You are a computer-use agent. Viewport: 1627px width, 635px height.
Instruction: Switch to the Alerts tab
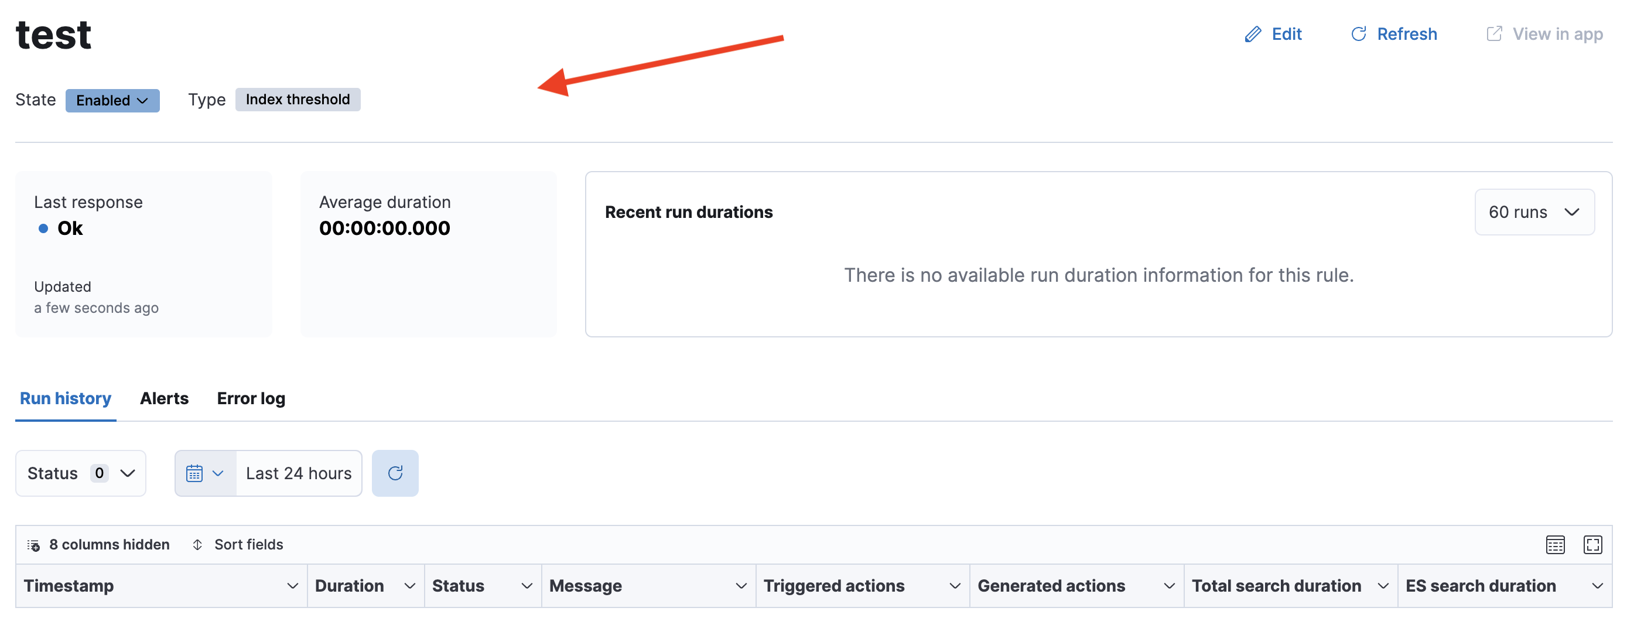164,398
